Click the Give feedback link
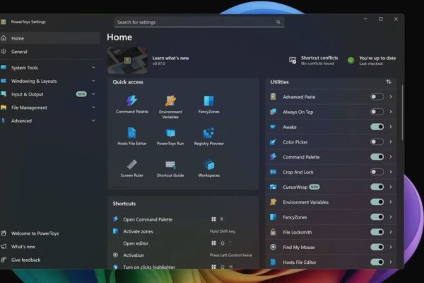This screenshot has height=283, width=424. pos(25,260)
